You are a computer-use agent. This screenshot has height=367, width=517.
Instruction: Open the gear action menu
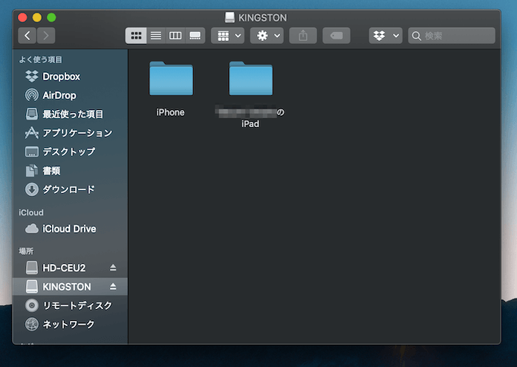pos(267,36)
